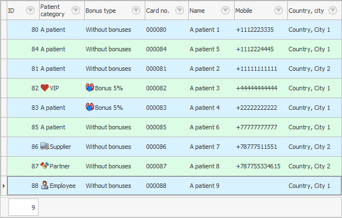Viewport: 342px width, 218px height.
Task: Select mobile +1112224445
Action: (x=254, y=49)
